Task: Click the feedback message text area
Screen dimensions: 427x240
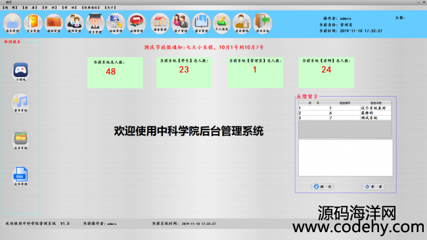Action: point(346,158)
